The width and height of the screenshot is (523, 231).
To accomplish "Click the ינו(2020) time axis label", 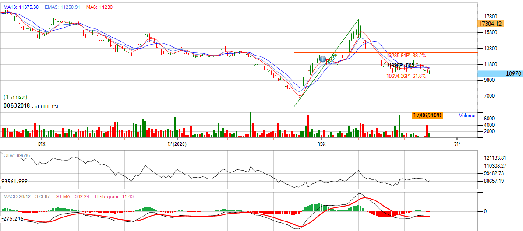I will click(x=177, y=143).
